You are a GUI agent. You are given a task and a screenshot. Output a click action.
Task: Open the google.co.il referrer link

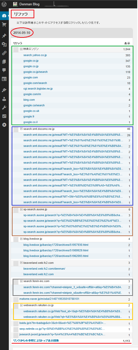click(31, 122)
